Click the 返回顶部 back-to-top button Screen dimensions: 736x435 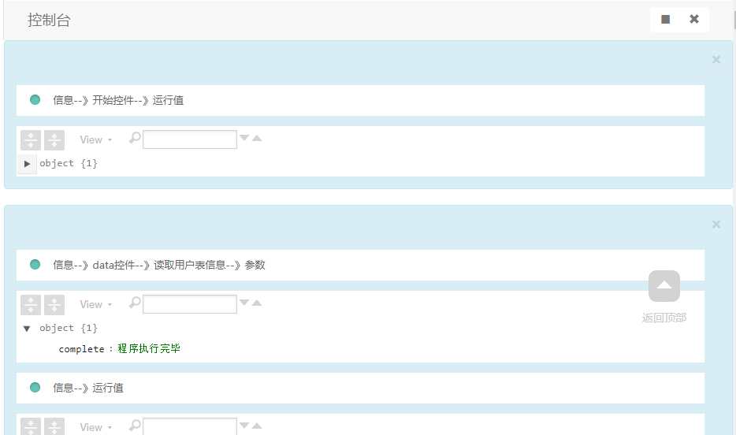664,287
